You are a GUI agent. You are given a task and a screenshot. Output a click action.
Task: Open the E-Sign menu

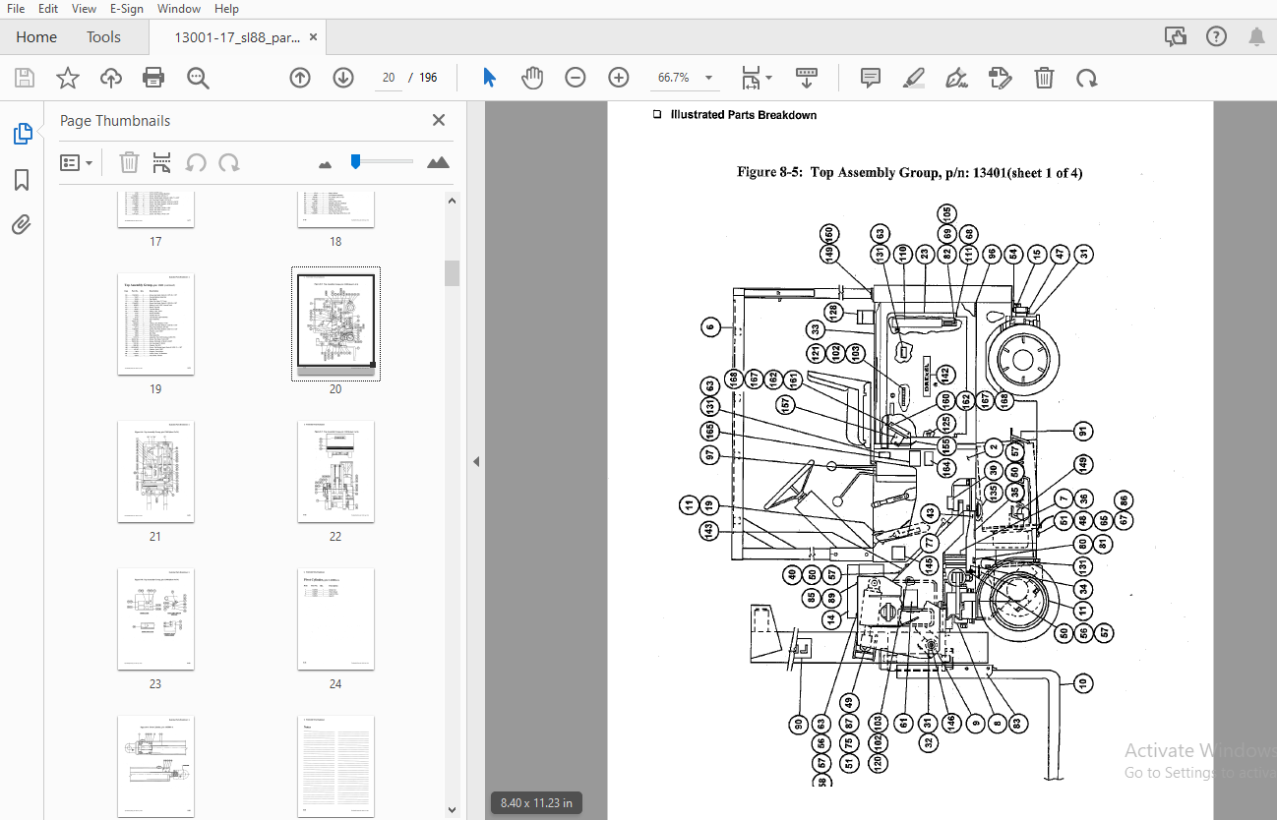[127, 9]
